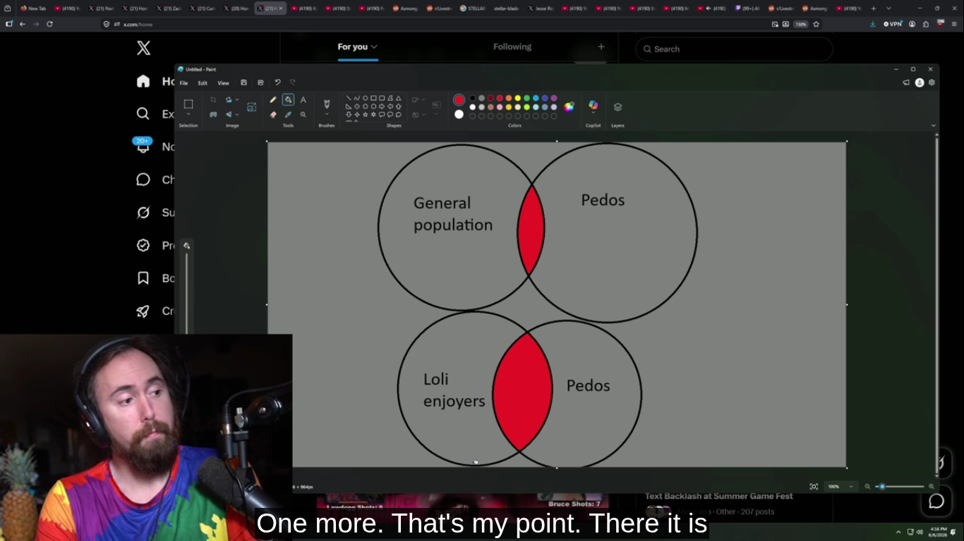This screenshot has height=541, width=964.
Task: Open the Paint Edit menu
Action: 203,83
